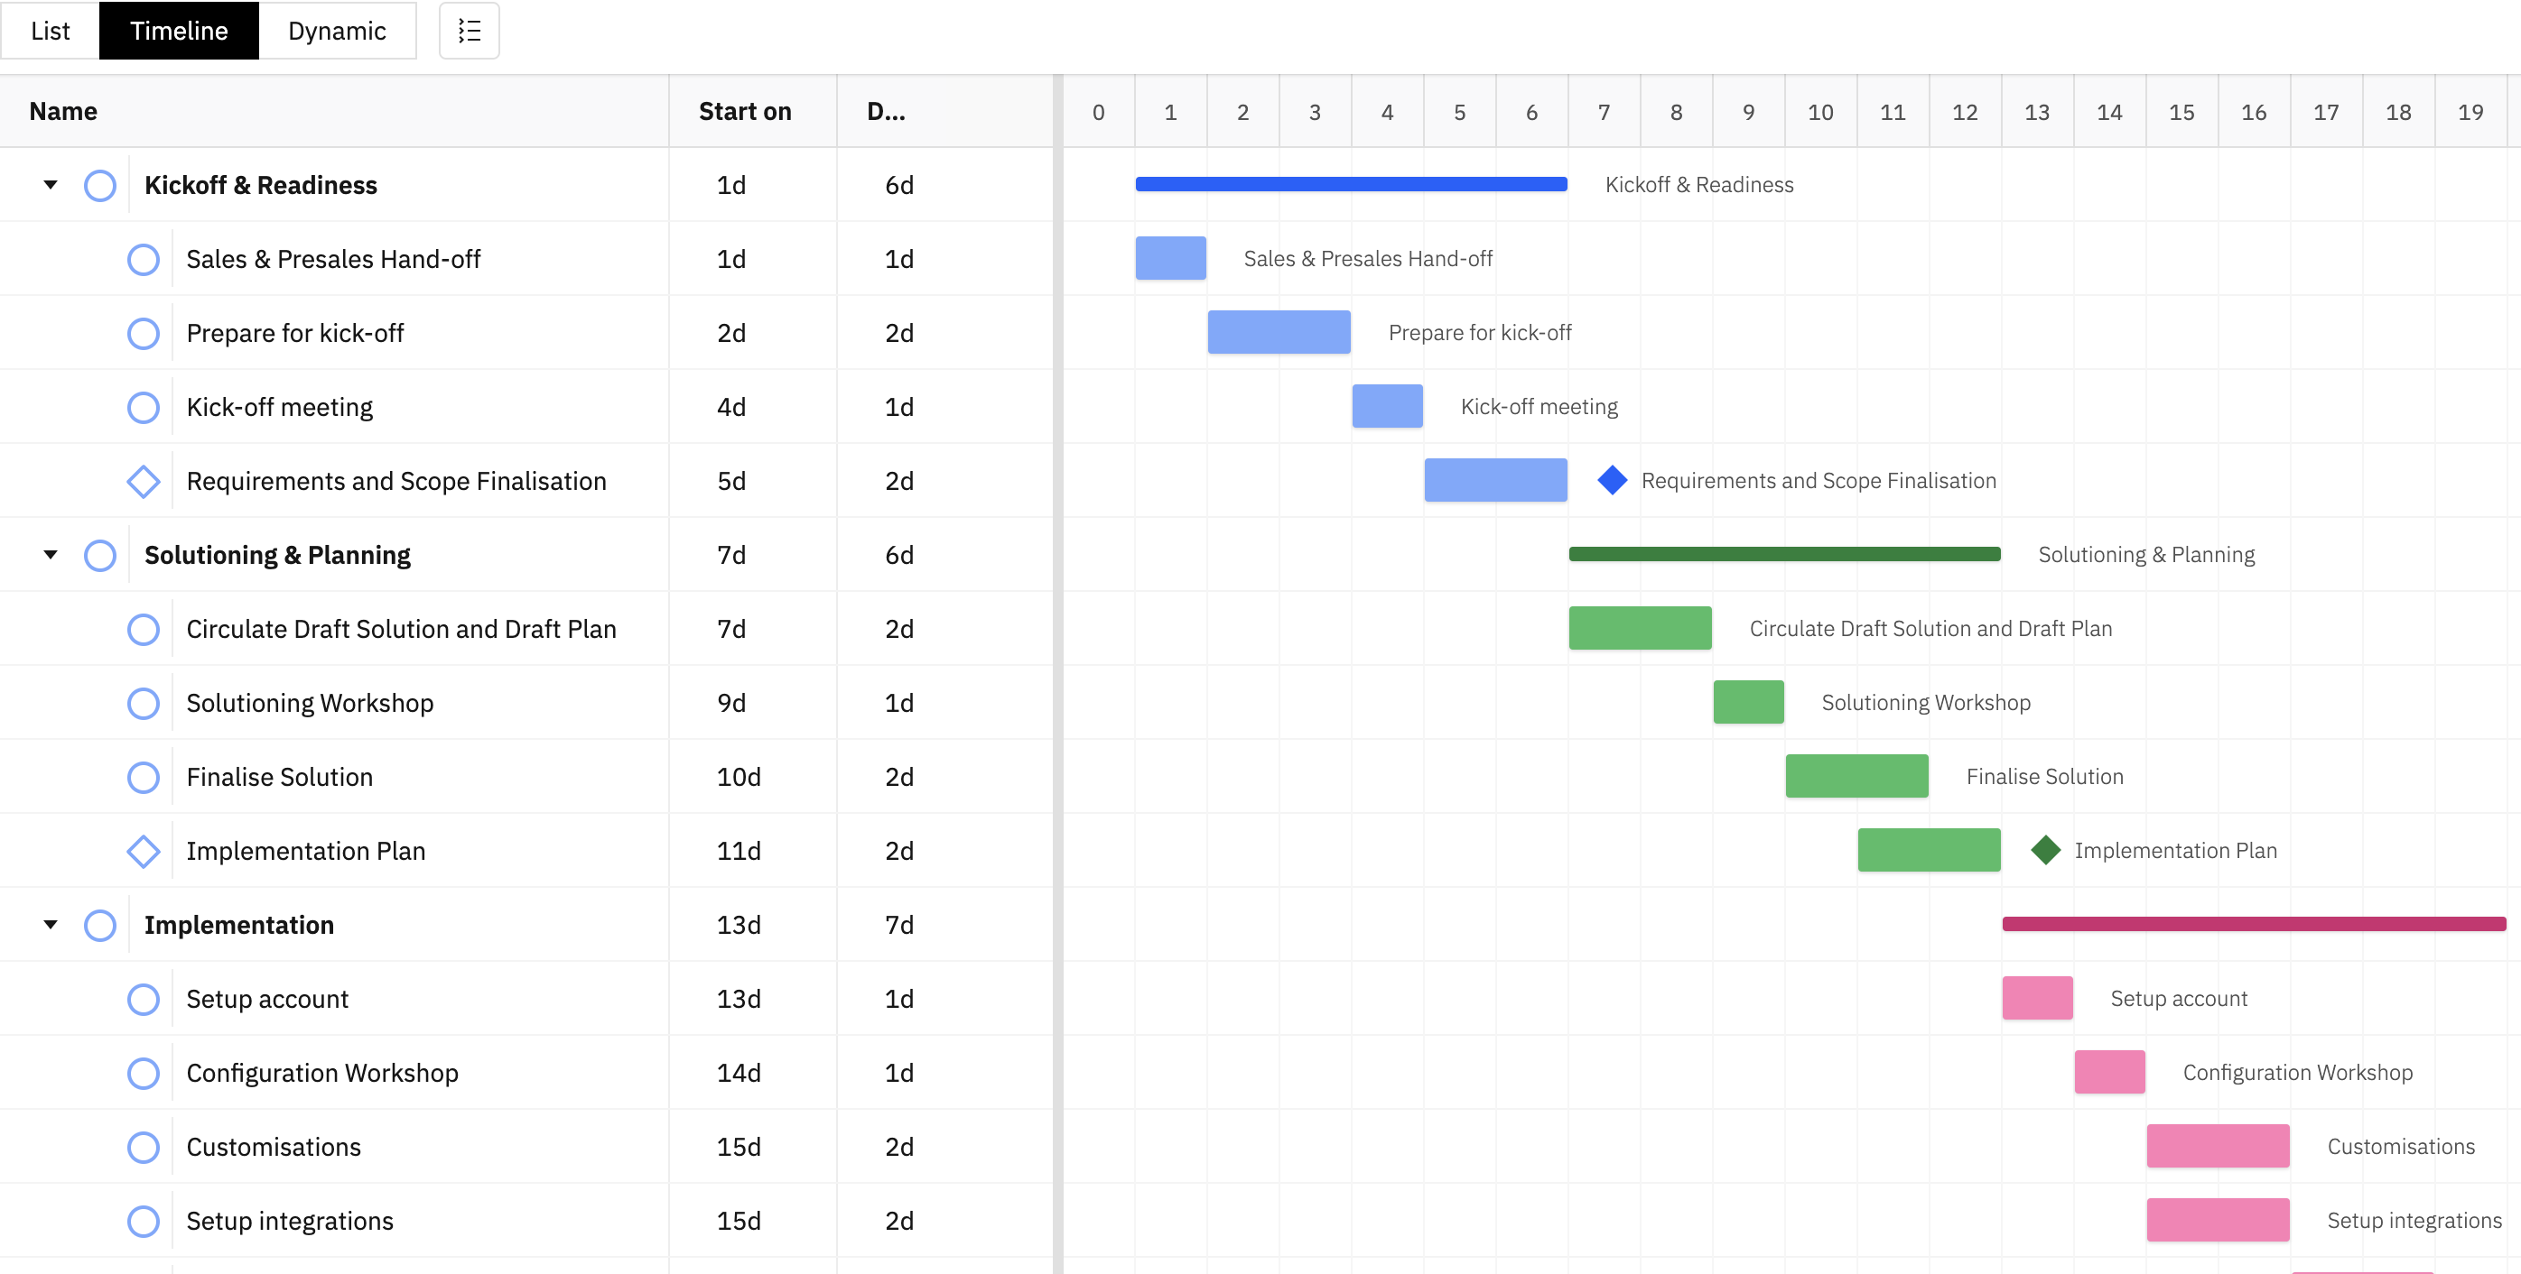
Task: Click the diamond icon beside Implementation Plan
Action: click(144, 851)
